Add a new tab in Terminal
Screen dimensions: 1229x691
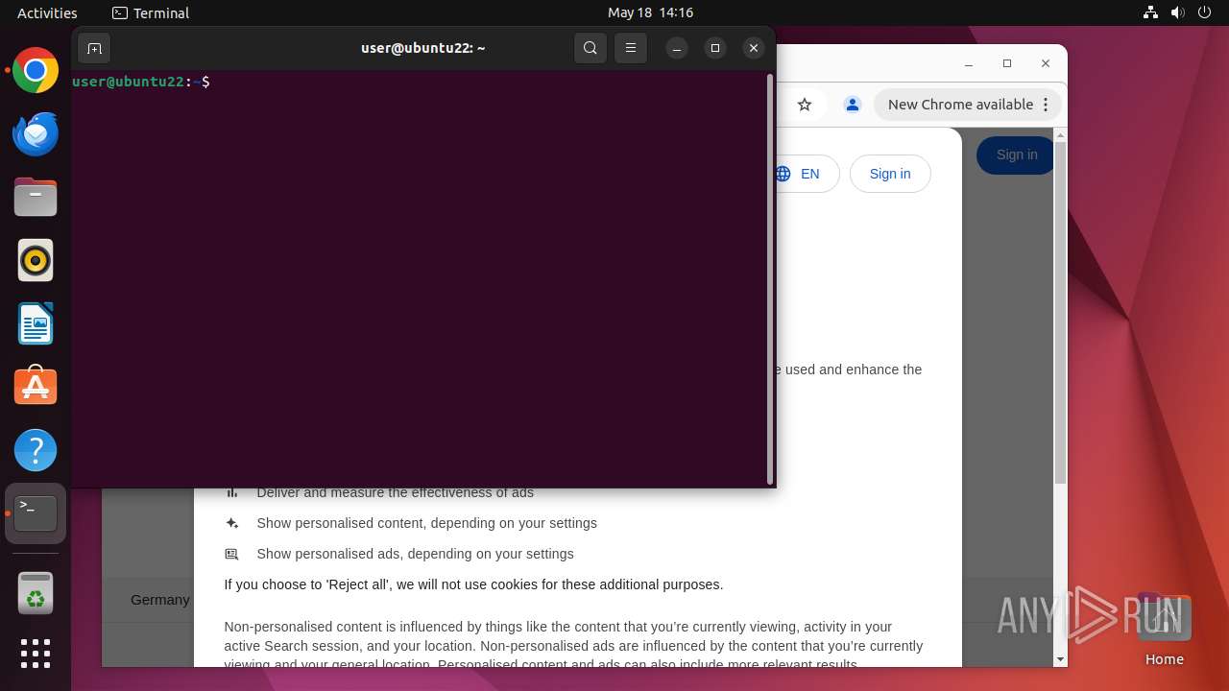click(x=94, y=48)
